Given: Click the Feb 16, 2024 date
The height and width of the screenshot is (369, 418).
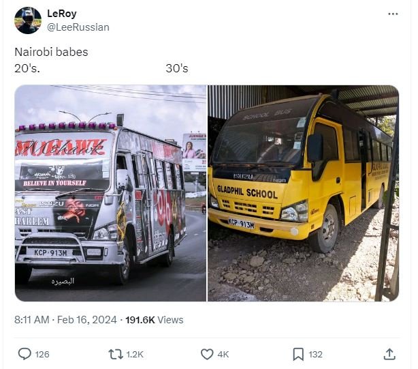Looking at the screenshot, I should (87, 320).
